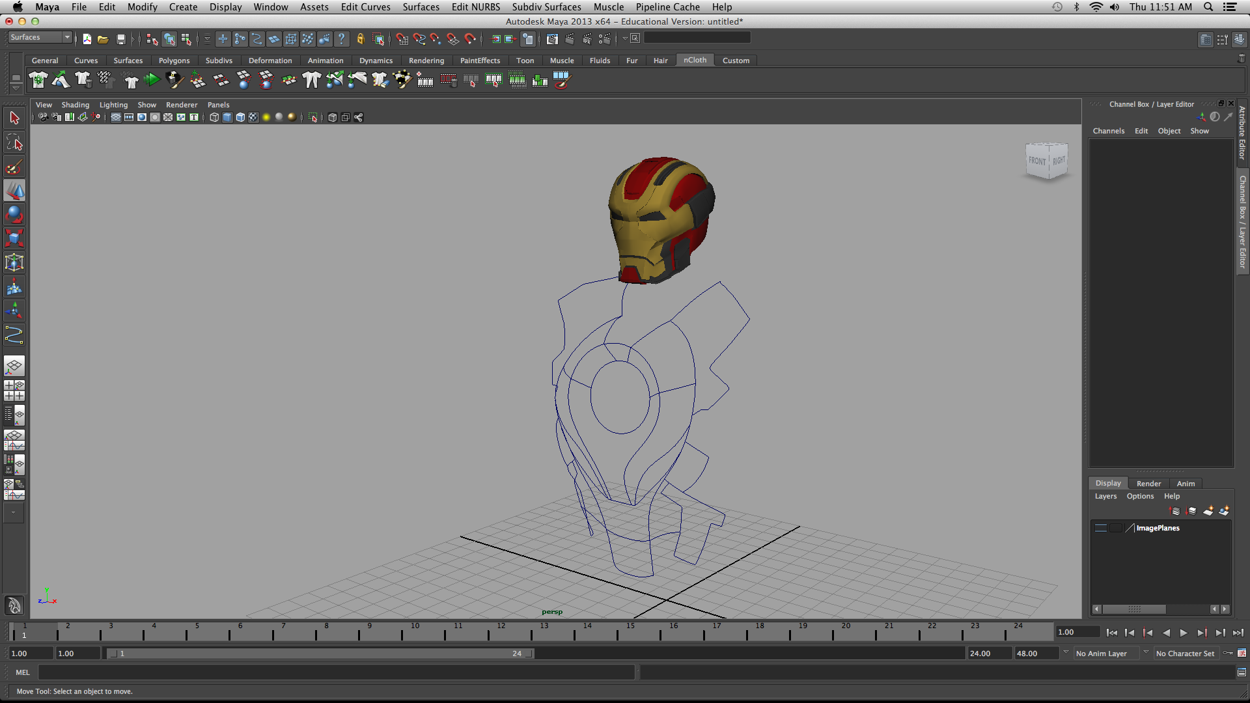
Task: Switch to single perspective view layout
Action: click(x=14, y=366)
